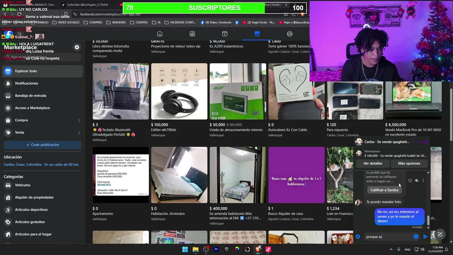
Task: Click the Brave browser taskbar icon
Action: [x=258, y=249]
